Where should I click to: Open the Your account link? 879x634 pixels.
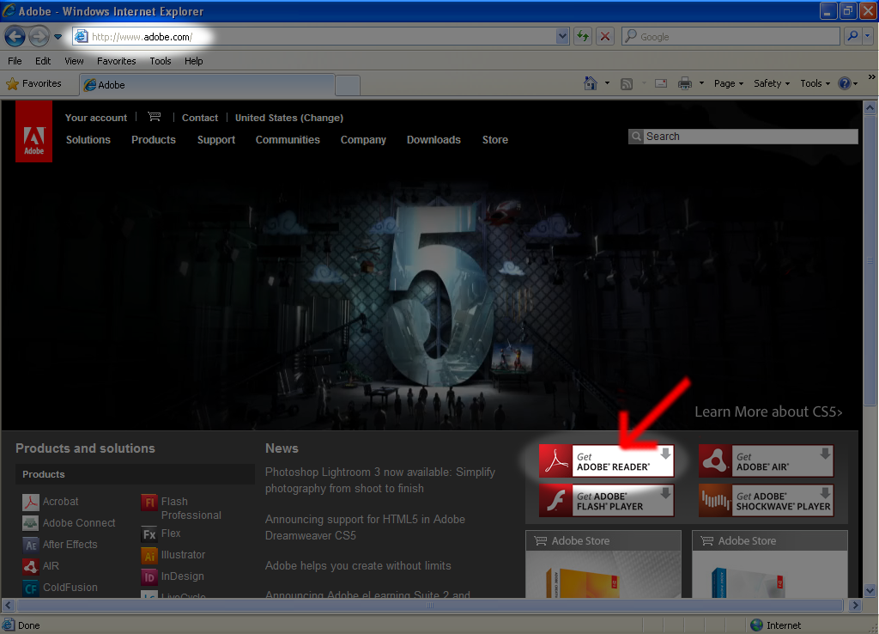[x=96, y=118]
